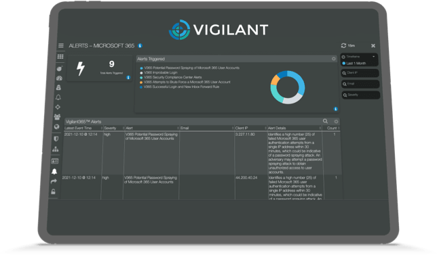Sort by Email column header
Image resolution: width=437 pixels, height=255 pixels.
click(x=206, y=128)
